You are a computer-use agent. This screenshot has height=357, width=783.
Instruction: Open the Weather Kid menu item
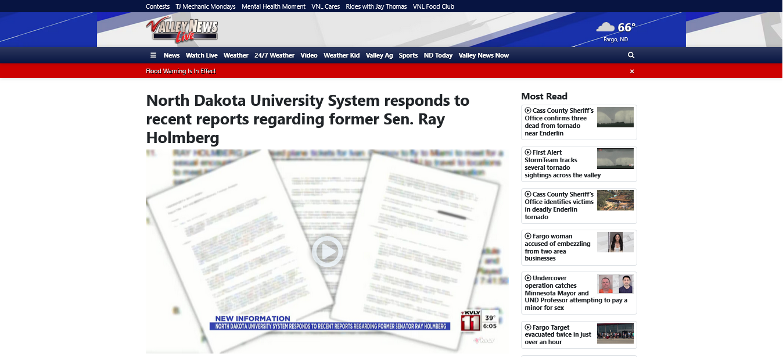point(342,55)
